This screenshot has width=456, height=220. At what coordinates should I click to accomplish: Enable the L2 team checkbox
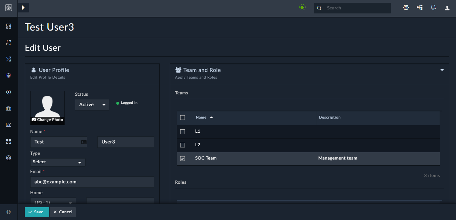(183, 145)
